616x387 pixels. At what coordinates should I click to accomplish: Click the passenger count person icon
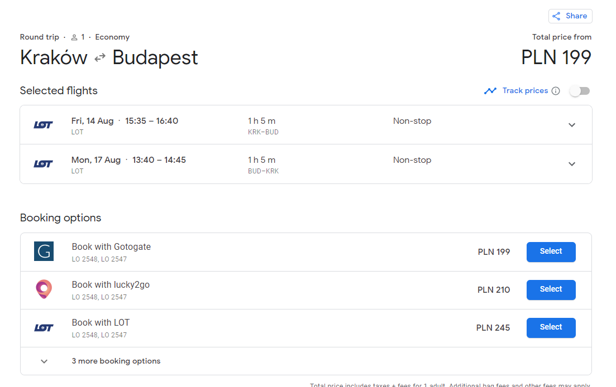[x=74, y=38]
